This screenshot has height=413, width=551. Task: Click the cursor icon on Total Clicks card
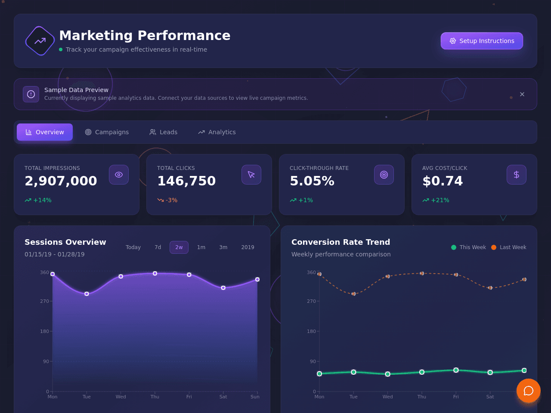(x=251, y=175)
